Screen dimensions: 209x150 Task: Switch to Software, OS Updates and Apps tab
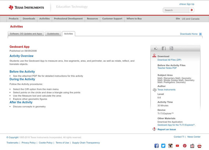[26, 34]
